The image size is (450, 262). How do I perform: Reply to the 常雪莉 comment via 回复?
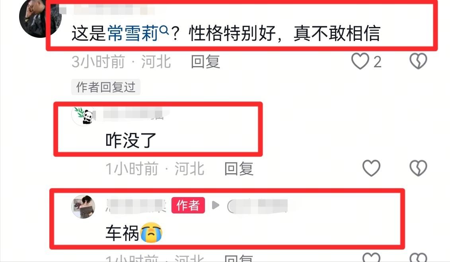(205, 62)
